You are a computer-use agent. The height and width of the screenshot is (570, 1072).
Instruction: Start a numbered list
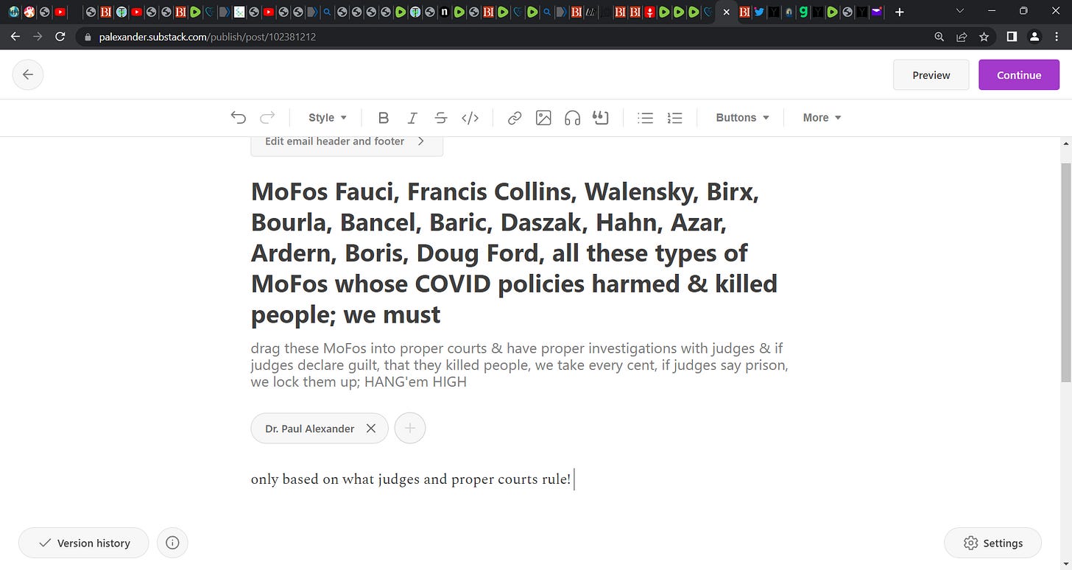pyautogui.click(x=674, y=118)
